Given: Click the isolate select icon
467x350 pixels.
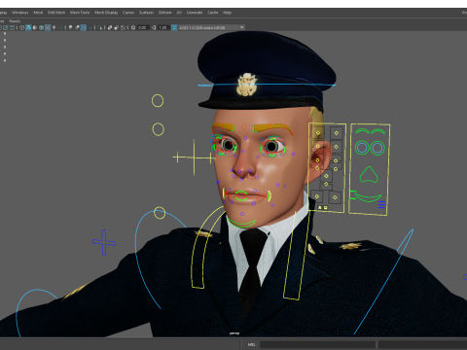Looking at the screenshot, I should [99, 27].
